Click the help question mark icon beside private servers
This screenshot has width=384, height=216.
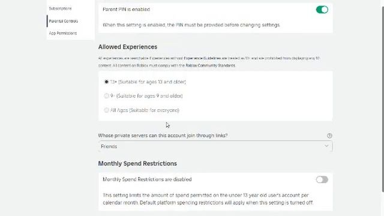click(329, 136)
